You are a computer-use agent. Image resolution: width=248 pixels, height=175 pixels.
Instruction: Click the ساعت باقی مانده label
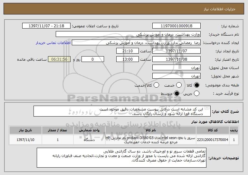pos(32,60)
